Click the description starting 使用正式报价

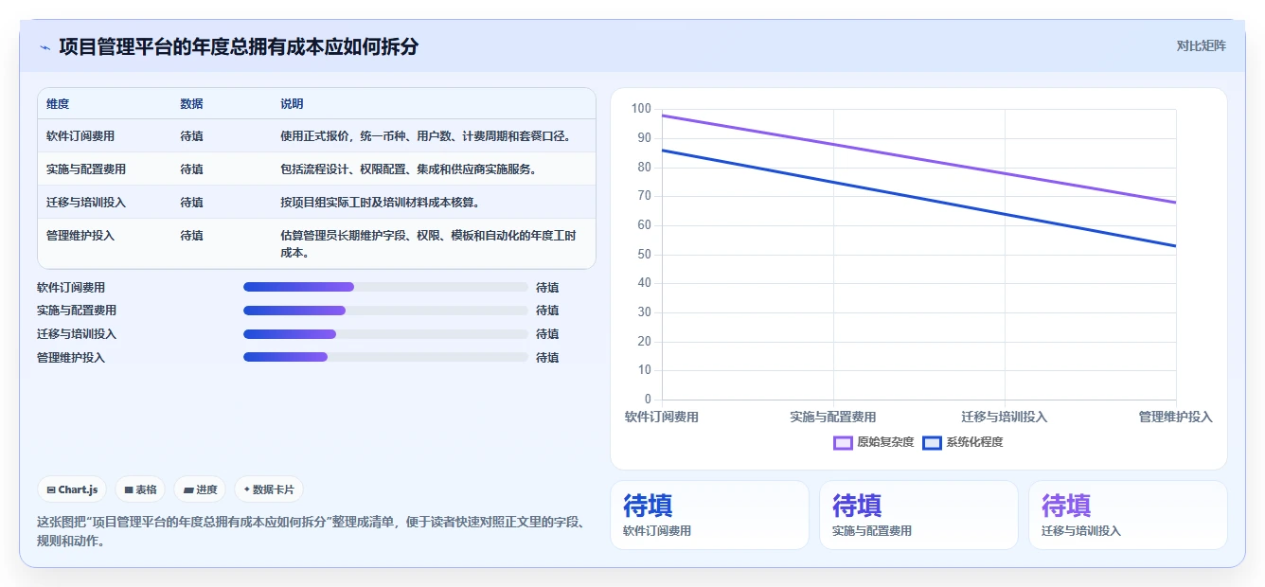coord(425,136)
